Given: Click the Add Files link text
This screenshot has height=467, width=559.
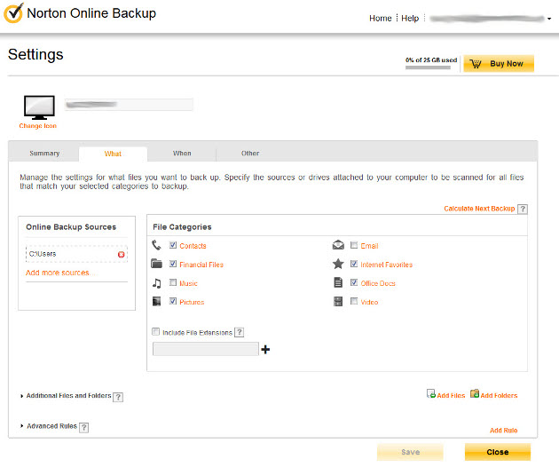Looking at the screenshot, I should [451, 396].
